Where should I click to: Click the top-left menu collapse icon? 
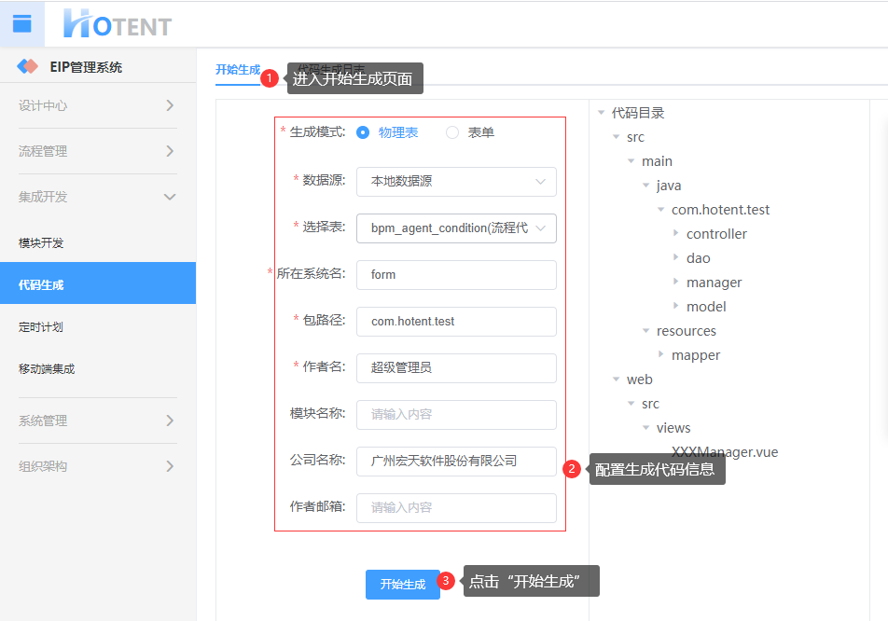coord(22,23)
